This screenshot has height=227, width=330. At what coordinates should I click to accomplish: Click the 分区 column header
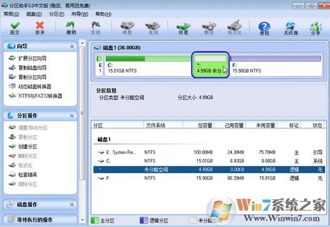[118, 125]
